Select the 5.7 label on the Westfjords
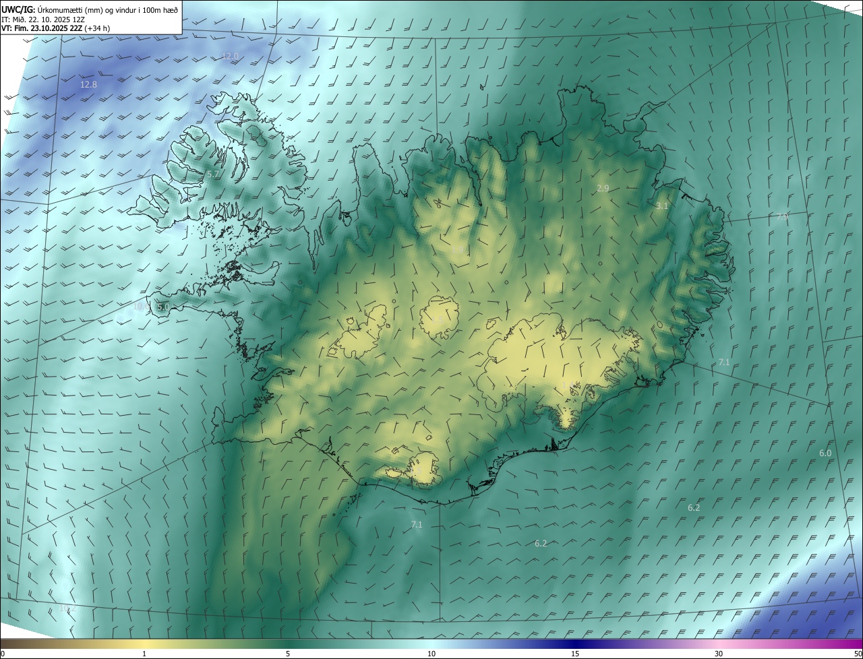Image resolution: width=863 pixels, height=659 pixels. click(x=213, y=174)
